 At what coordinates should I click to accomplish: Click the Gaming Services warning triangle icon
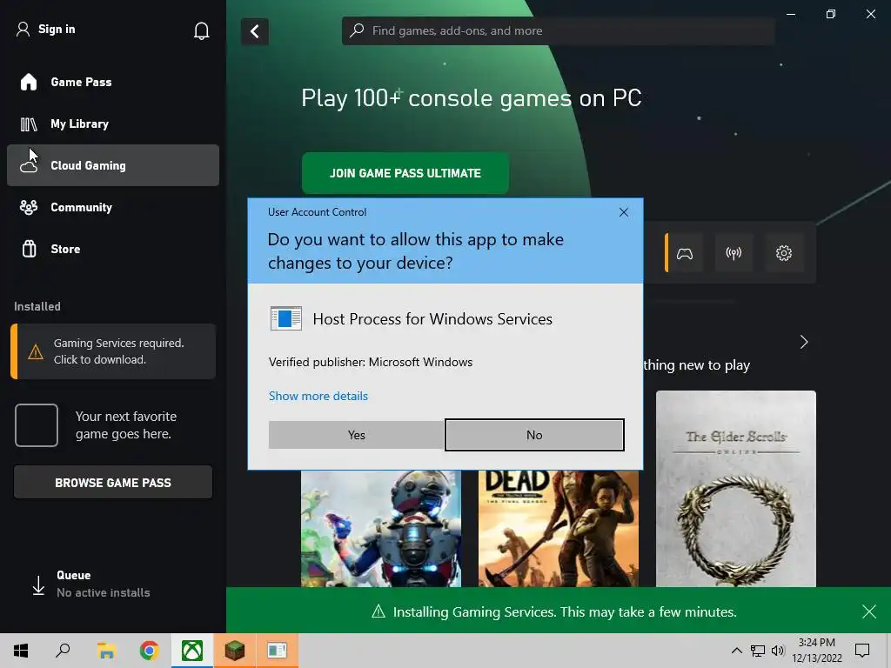point(35,352)
